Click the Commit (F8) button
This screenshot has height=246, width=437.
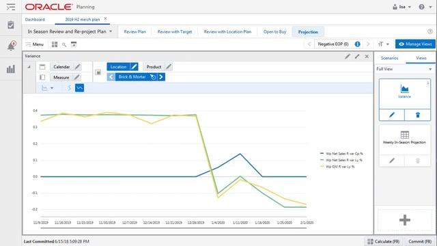[x=420, y=241]
